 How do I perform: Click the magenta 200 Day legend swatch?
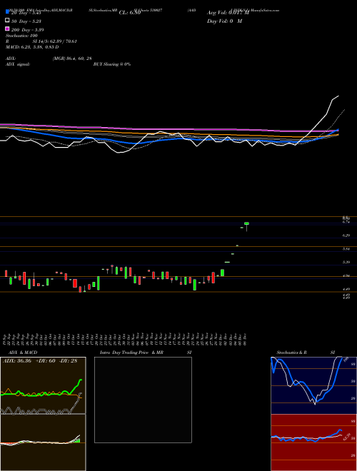[x=8, y=29]
